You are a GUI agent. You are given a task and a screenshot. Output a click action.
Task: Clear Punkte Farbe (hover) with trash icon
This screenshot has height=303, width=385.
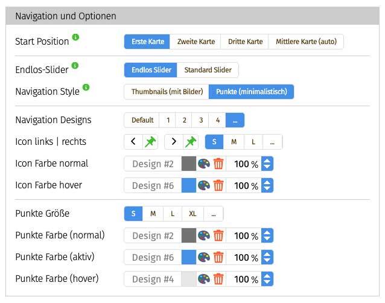click(218, 279)
